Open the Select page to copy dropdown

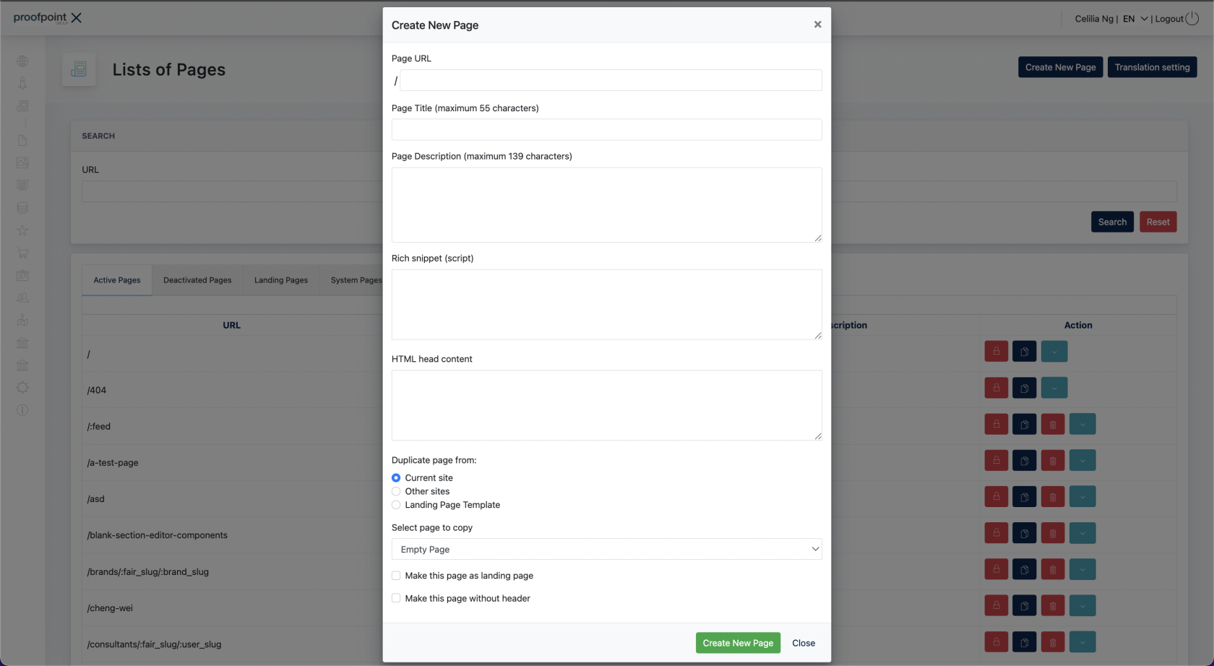606,549
